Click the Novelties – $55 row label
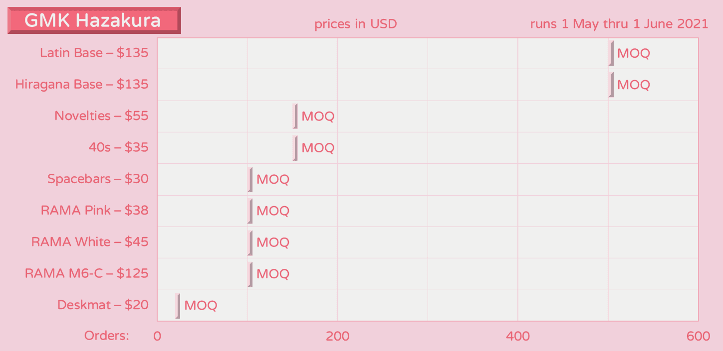This screenshot has width=723, height=351. click(x=101, y=116)
